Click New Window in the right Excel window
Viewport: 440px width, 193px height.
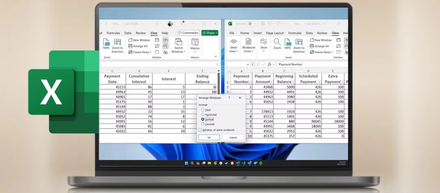pyautogui.click(x=321, y=40)
